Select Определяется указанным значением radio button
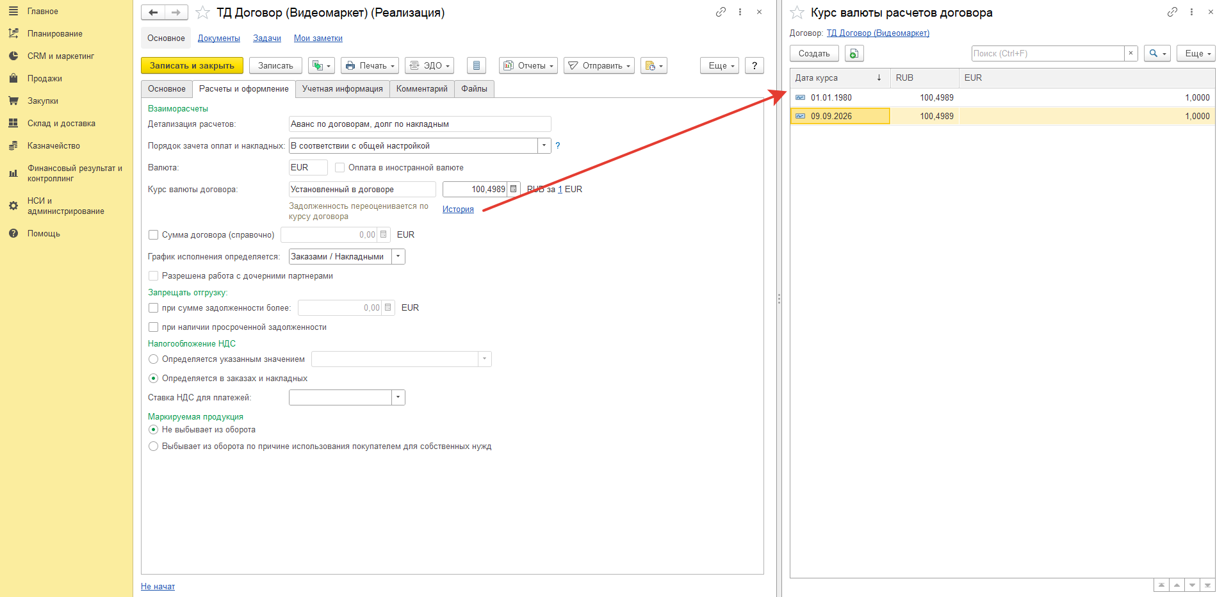 (153, 359)
